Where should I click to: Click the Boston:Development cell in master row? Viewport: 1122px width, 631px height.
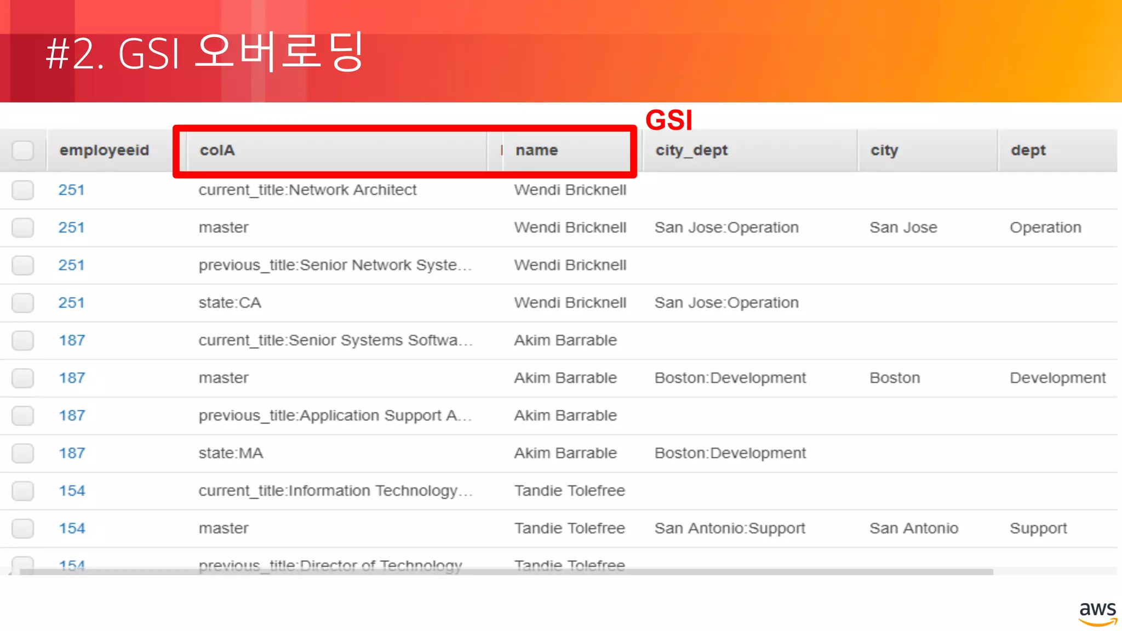coord(730,378)
